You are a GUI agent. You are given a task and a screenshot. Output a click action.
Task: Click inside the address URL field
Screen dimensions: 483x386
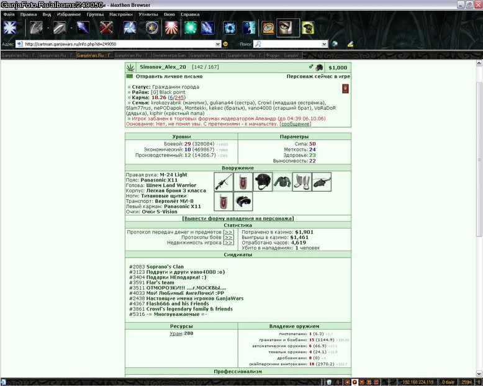[119, 44]
